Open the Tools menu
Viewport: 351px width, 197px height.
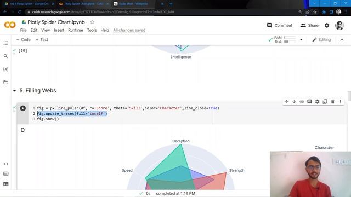(92, 30)
